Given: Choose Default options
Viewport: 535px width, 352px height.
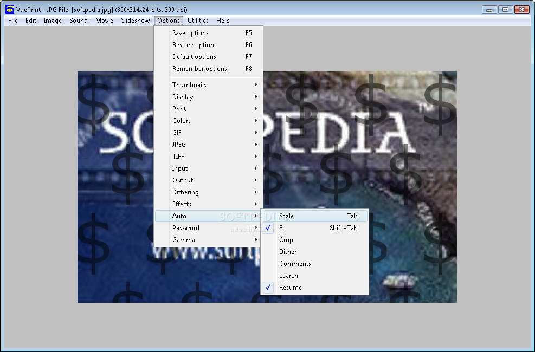Looking at the screenshot, I should [209, 57].
